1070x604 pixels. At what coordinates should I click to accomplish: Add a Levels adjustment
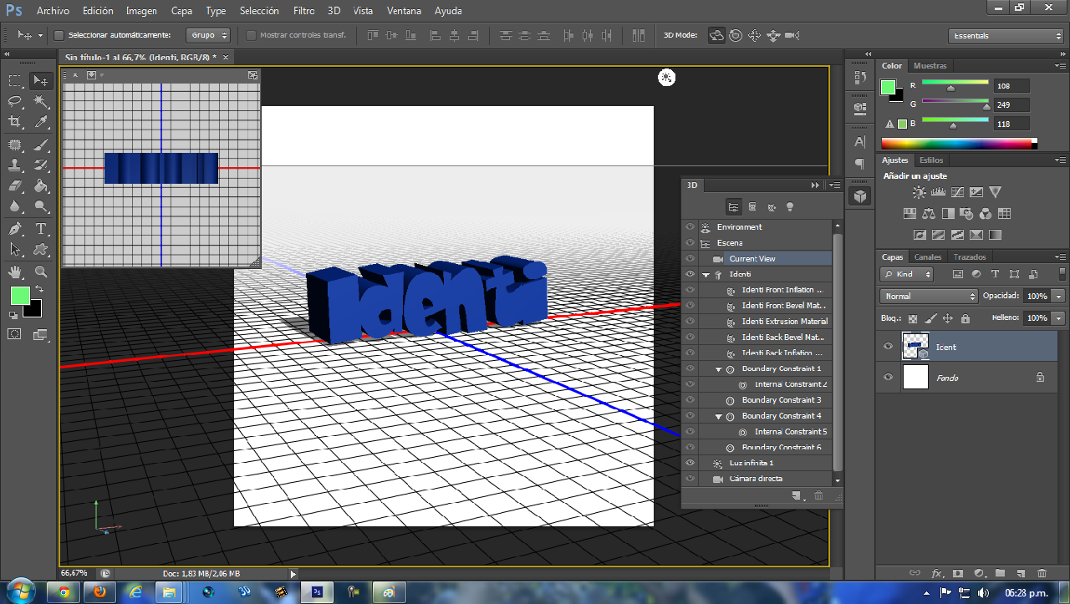pos(938,192)
